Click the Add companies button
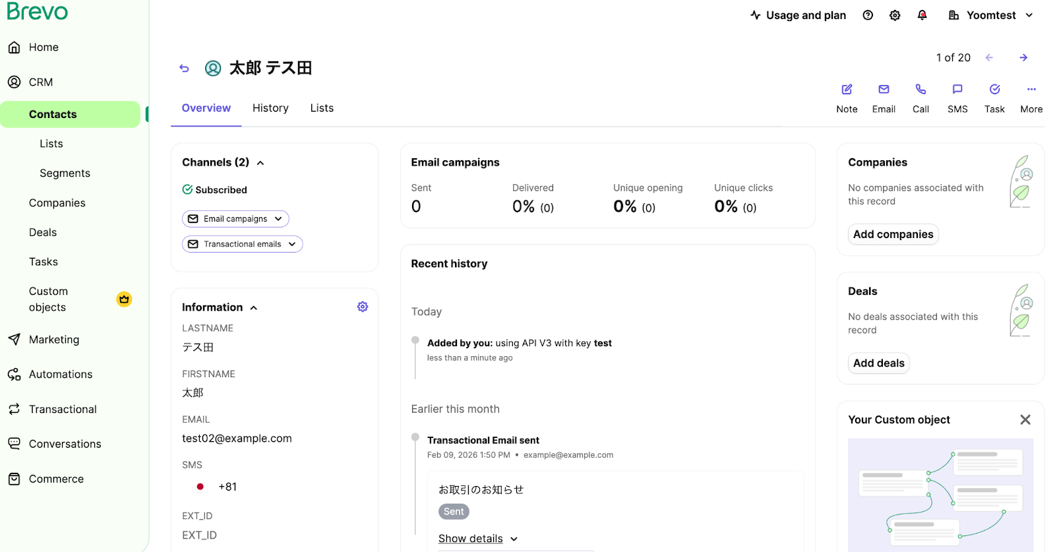The width and height of the screenshot is (1055, 552). (893, 234)
